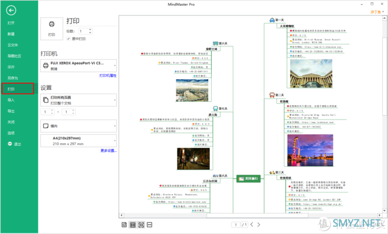This screenshot has width=388, height=234.
Task: Click the first single-page view icon below preview
Action: (124, 225)
